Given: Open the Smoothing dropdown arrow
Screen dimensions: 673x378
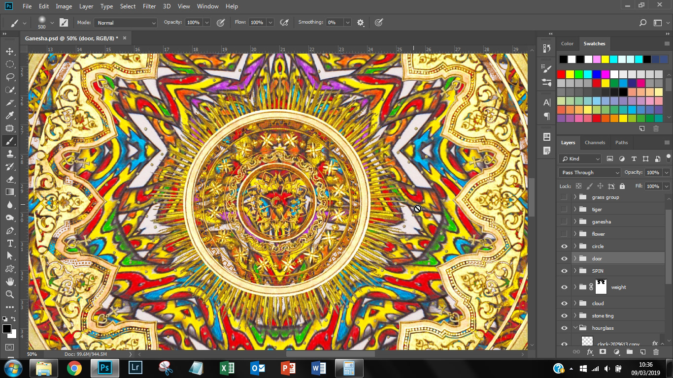Looking at the screenshot, I should [347, 23].
